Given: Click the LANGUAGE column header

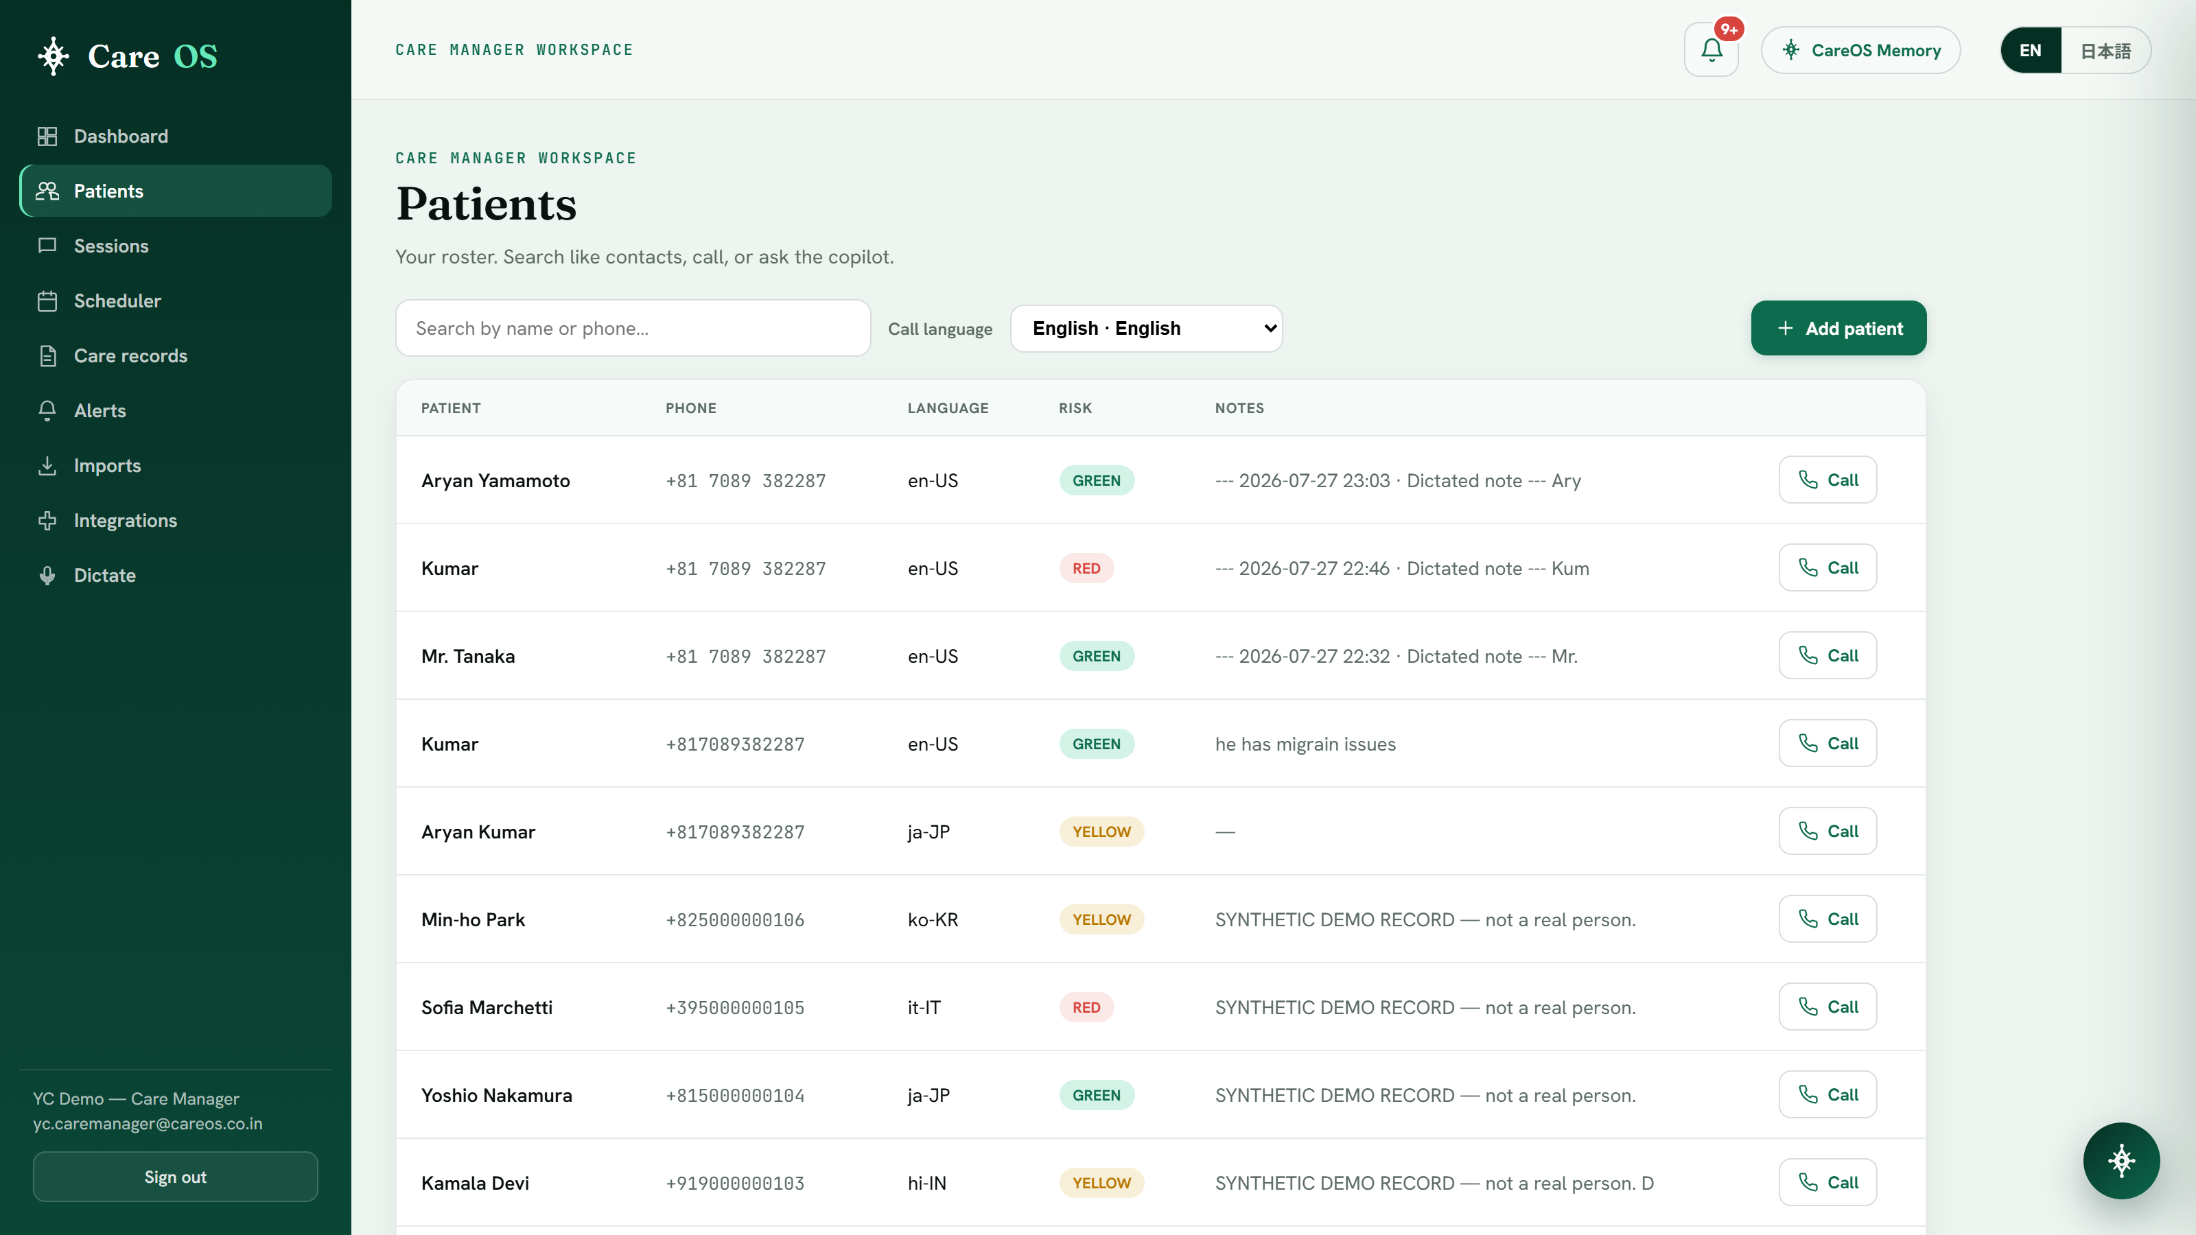Looking at the screenshot, I should click(948, 408).
